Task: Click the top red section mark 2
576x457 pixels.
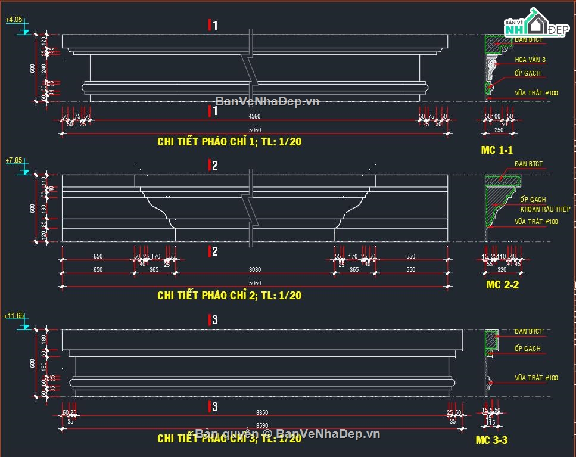Action: coord(213,166)
